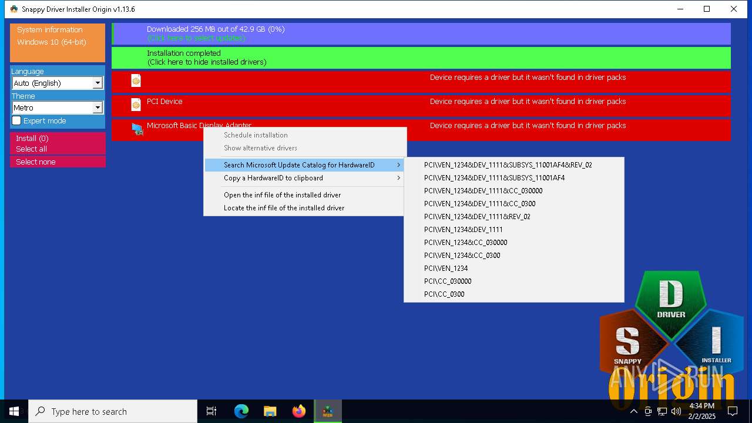The width and height of the screenshot is (752, 423).
Task: Select Search Microsoft Update Catalog for HardwareID
Action: [x=304, y=165]
